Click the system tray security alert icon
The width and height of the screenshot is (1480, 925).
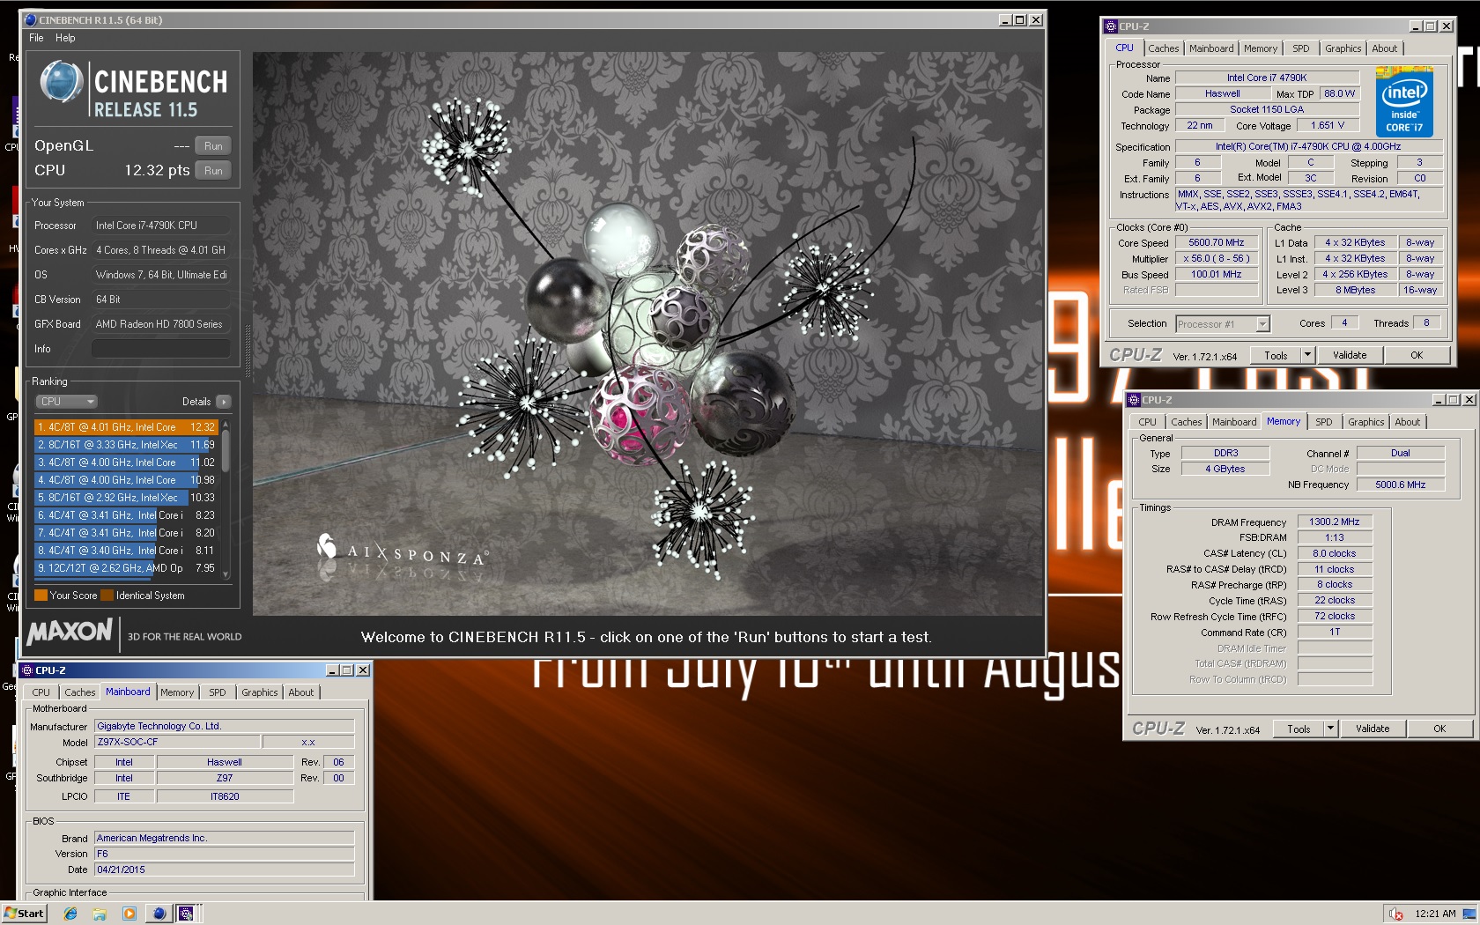point(1396,914)
